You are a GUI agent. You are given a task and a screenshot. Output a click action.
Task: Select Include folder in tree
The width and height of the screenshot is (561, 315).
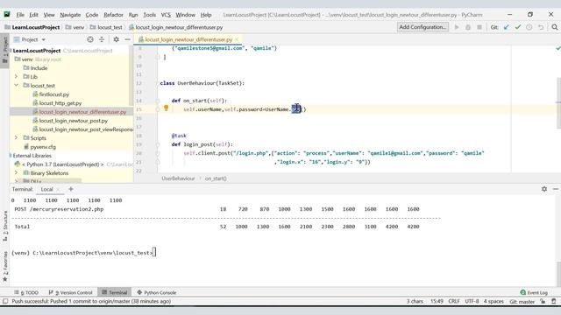coord(39,68)
